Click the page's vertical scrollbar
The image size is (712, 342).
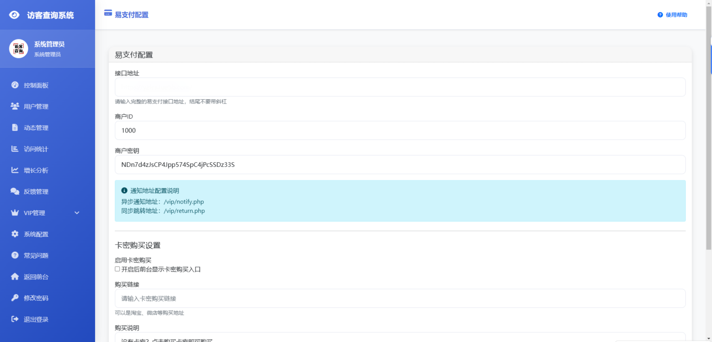[708, 139]
